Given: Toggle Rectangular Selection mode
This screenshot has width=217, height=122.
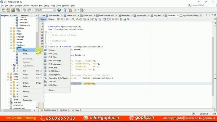Looking at the screenshot, I should point(88,19).
